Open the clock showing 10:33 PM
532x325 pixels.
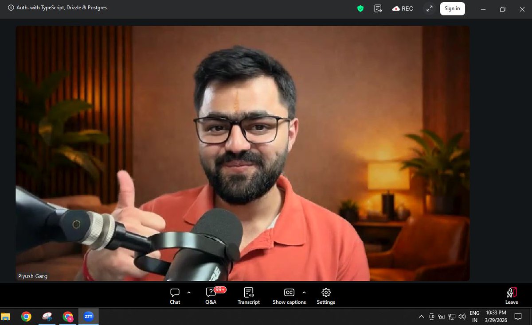coord(496,317)
